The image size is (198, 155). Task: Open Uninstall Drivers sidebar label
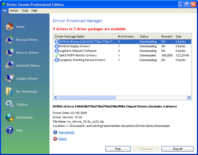click(28, 66)
